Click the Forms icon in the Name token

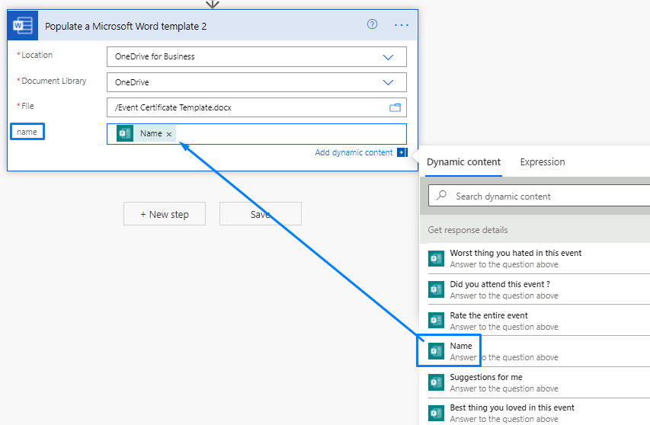point(125,133)
